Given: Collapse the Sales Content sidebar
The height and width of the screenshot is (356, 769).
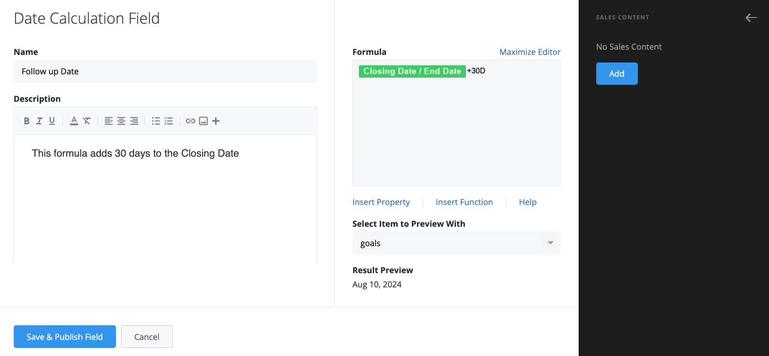Looking at the screenshot, I should (751, 18).
